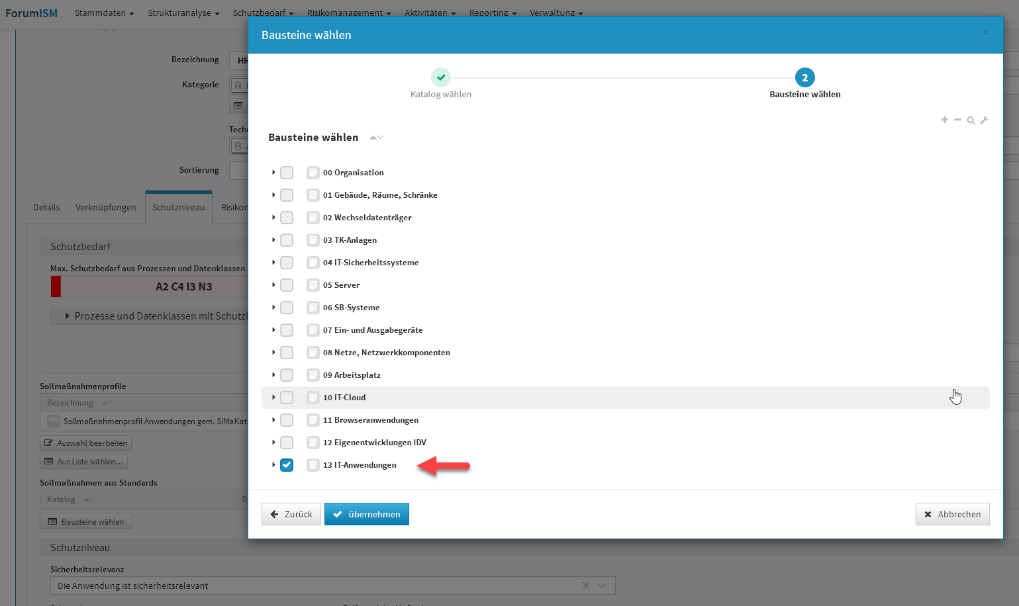The width and height of the screenshot is (1019, 606).
Task: Click the plus icon to expand all Bausteine
Action: click(x=944, y=120)
